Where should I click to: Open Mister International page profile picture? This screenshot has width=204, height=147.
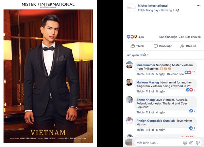(x=131, y=8)
